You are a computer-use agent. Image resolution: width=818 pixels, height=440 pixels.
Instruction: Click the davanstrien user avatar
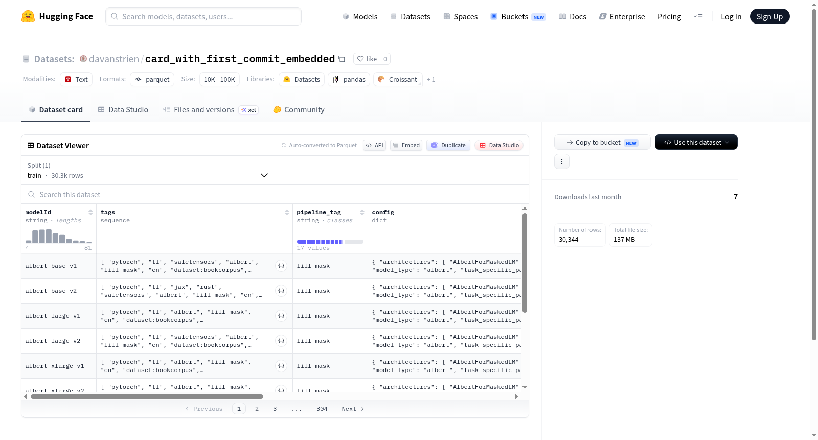point(83,59)
